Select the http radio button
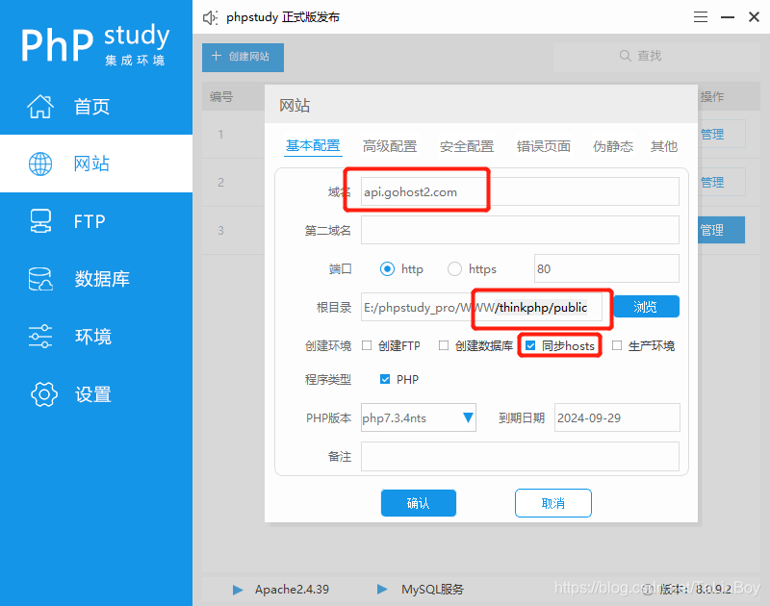Viewport: 770px width, 606px height. coord(388,269)
